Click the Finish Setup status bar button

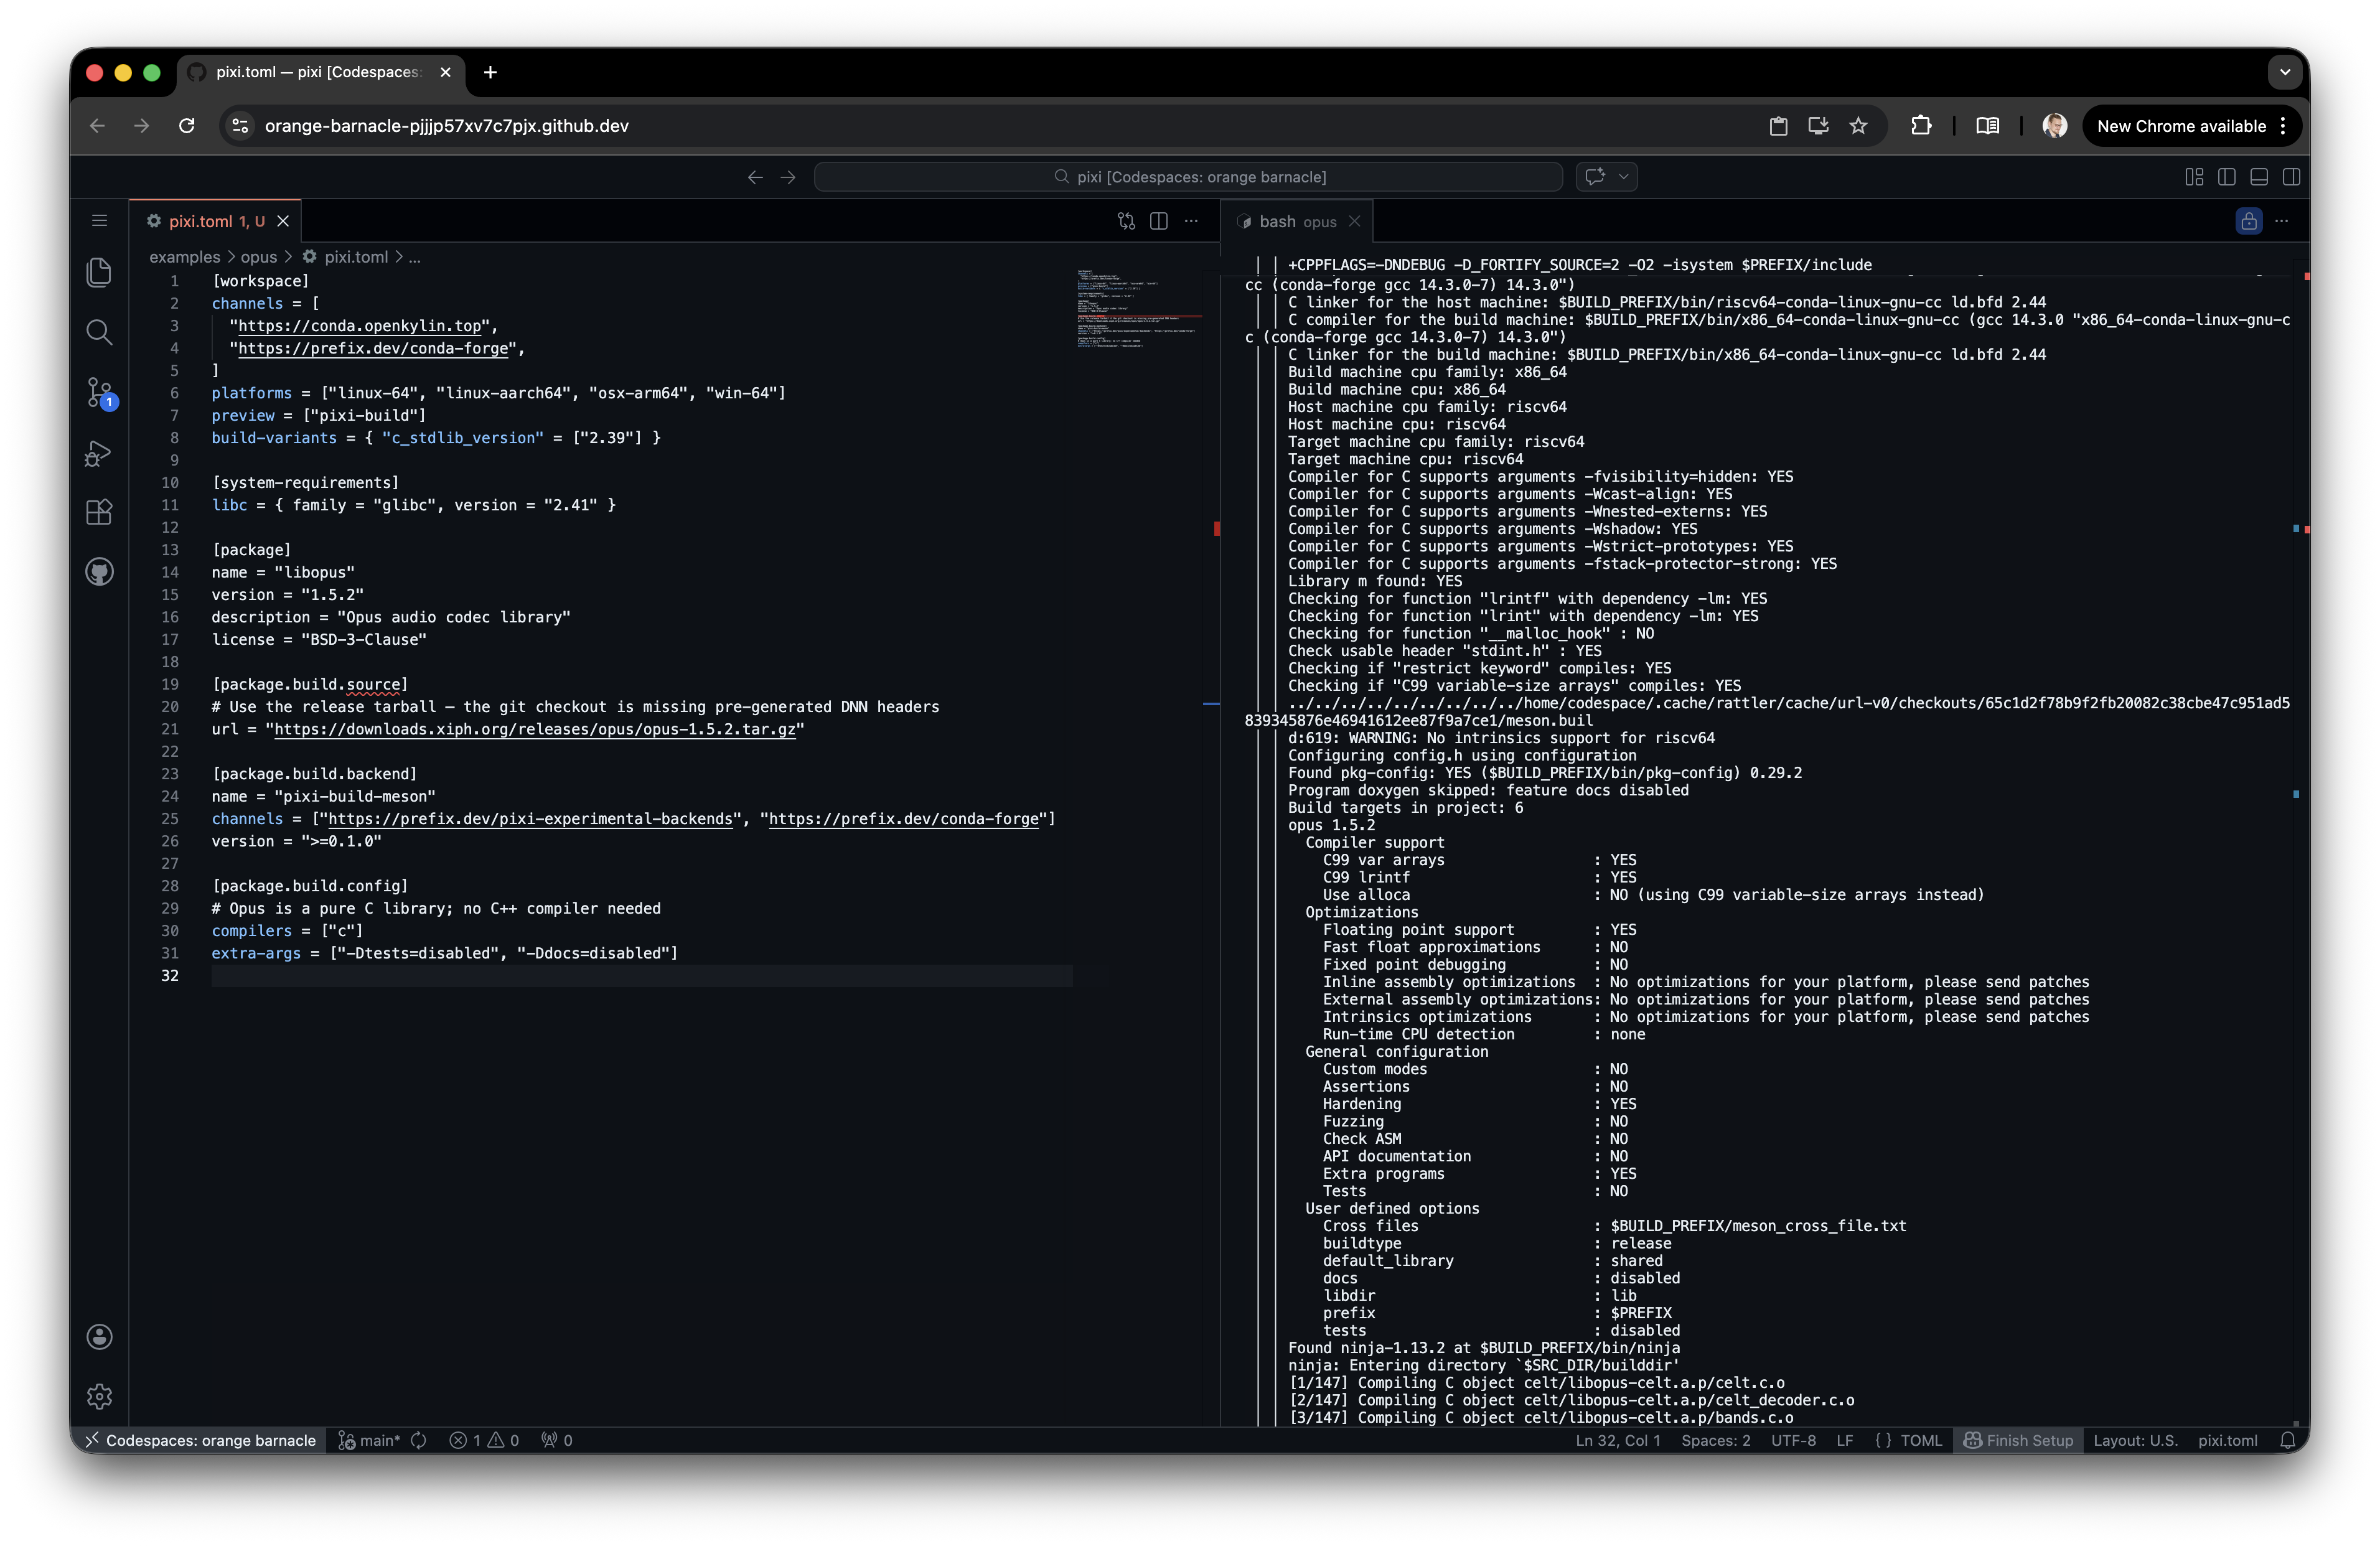tap(2018, 1440)
